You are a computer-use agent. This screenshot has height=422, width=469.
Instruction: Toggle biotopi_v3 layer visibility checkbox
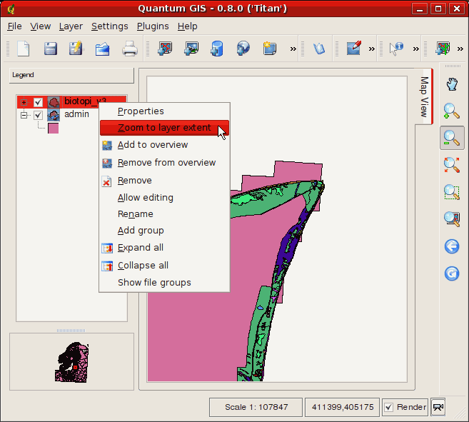38,102
